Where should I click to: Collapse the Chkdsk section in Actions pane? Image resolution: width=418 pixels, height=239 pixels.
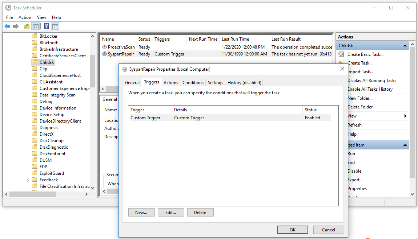pos(405,45)
